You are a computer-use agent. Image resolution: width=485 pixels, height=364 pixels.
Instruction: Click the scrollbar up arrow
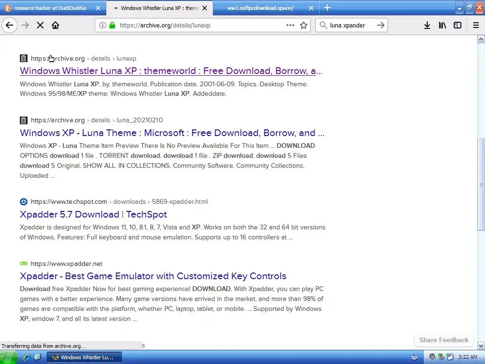coord(481,39)
